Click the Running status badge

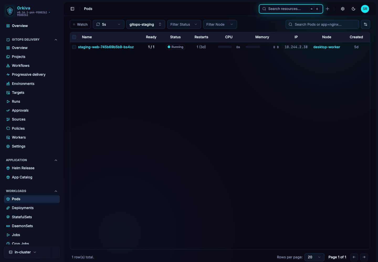(x=175, y=47)
